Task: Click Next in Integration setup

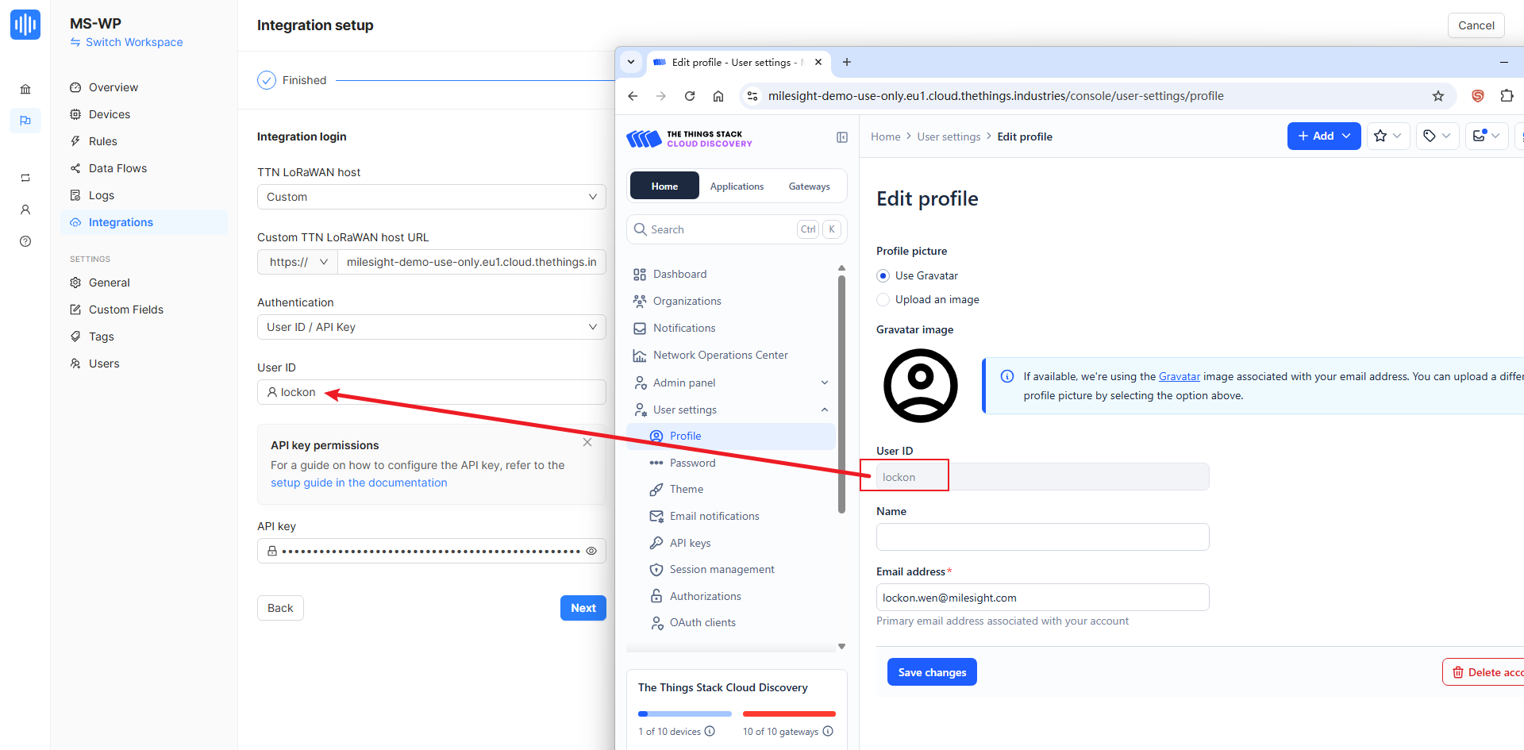Action: pyautogui.click(x=583, y=608)
